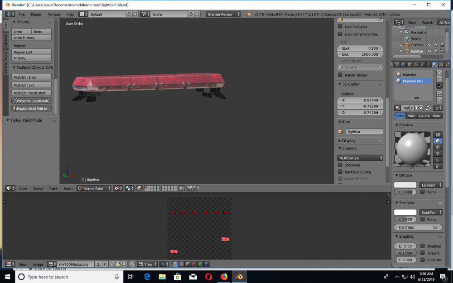Switch to the Wire material type tab

point(411,116)
